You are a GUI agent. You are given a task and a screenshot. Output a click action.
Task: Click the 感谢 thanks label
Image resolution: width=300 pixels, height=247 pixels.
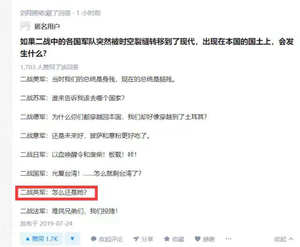[x=209, y=239]
